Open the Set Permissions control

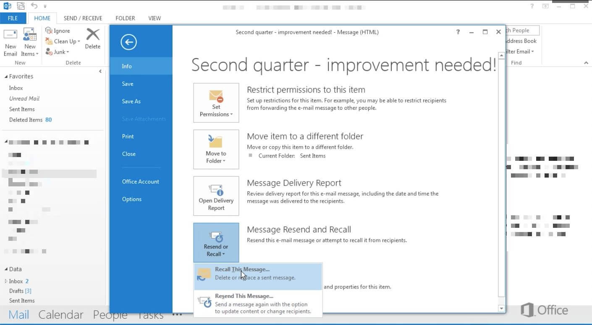216,103
